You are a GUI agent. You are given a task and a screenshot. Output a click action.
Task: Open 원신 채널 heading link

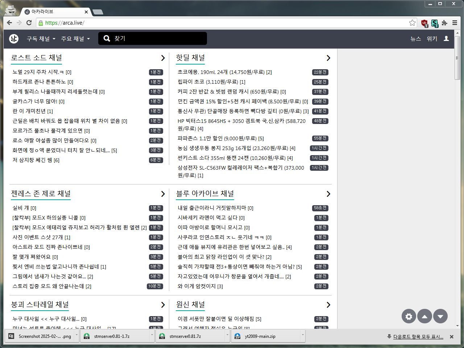coord(190,304)
